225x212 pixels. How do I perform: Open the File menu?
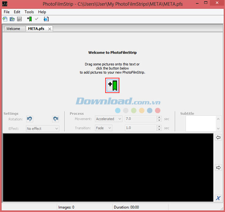[7, 12]
